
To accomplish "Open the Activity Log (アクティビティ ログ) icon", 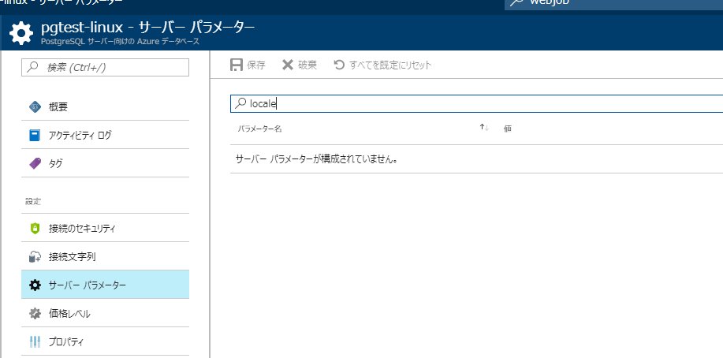I will [35, 135].
